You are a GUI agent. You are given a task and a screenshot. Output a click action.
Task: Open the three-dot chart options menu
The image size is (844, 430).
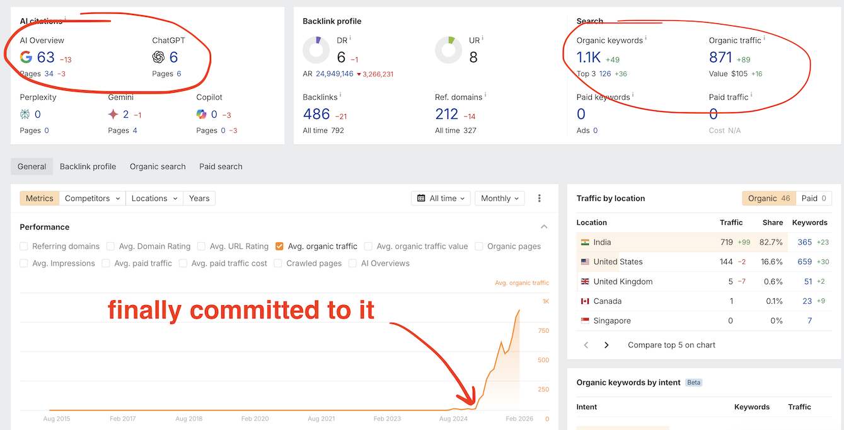click(540, 198)
